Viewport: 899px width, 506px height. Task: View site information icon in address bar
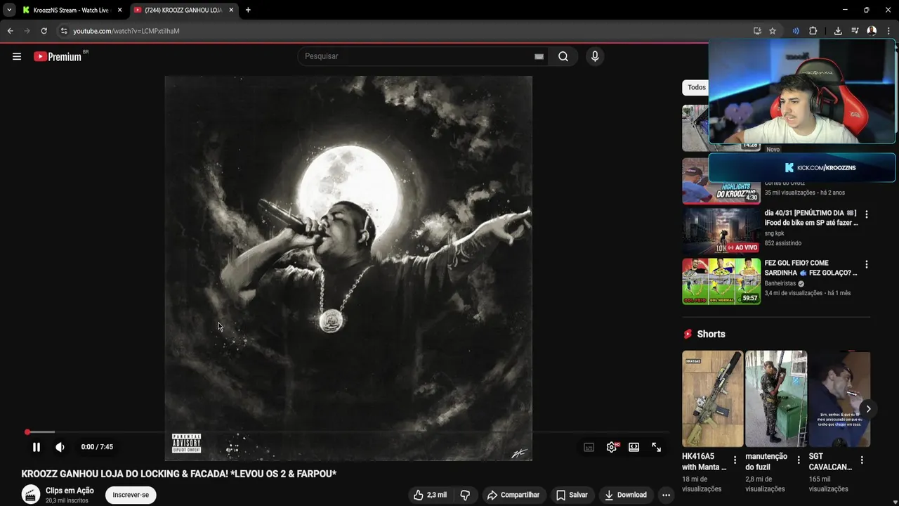63,31
